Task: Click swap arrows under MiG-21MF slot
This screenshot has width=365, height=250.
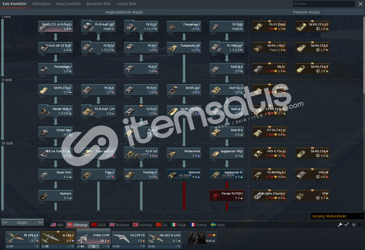Action: tap(94, 246)
